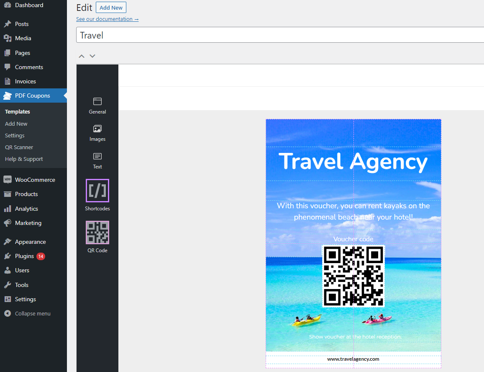This screenshot has height=372, width=484.
Task: Go to Dashboard menu label
Action: coord(29,5)
